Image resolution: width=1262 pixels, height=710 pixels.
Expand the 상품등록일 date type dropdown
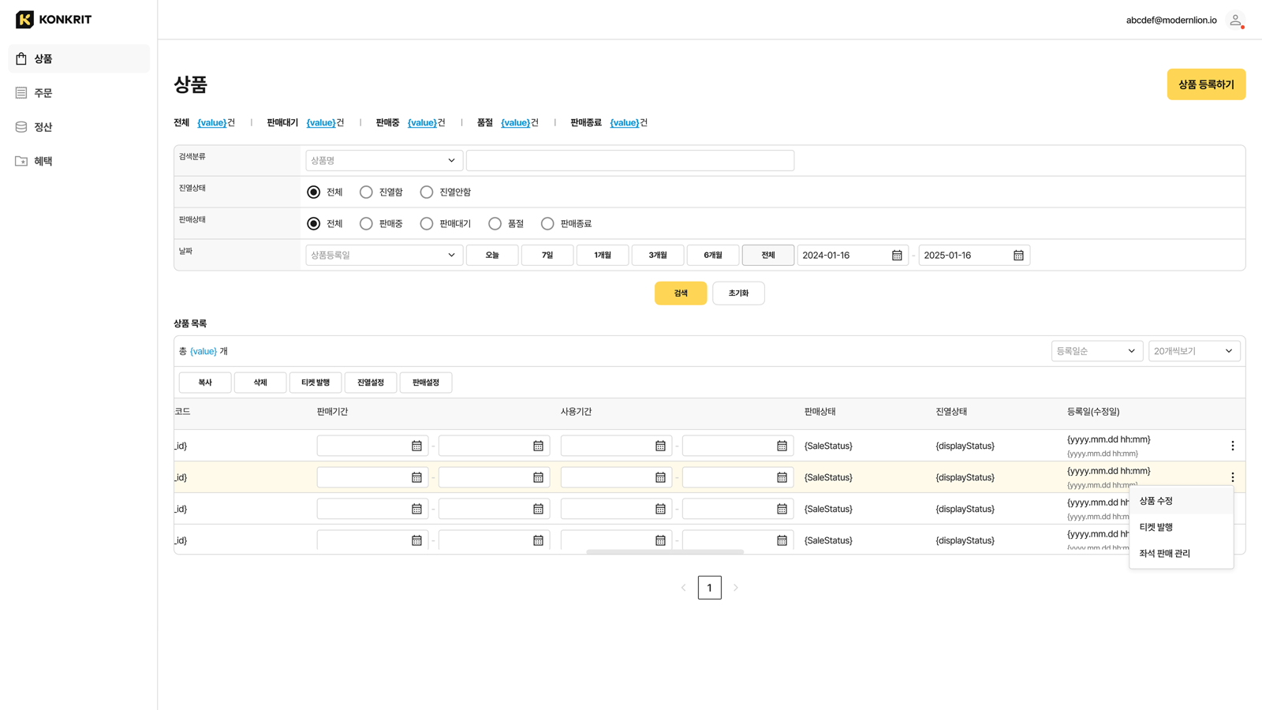click(x=384, y=255)
